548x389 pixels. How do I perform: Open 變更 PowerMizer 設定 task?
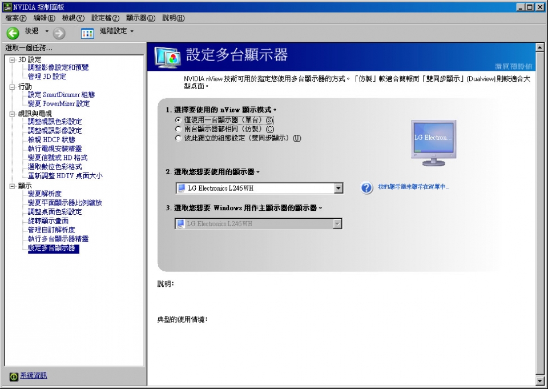pyautogui.click(x=59, y=104)
